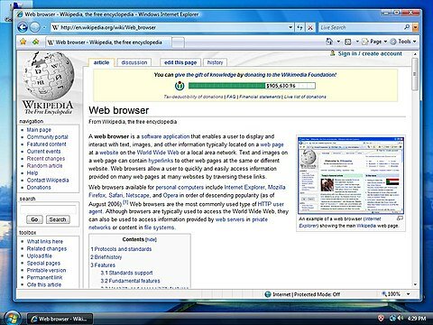Click the address bar URL field
The height and width of the screenshot is (325, 433).
click(x=170, y=27)
